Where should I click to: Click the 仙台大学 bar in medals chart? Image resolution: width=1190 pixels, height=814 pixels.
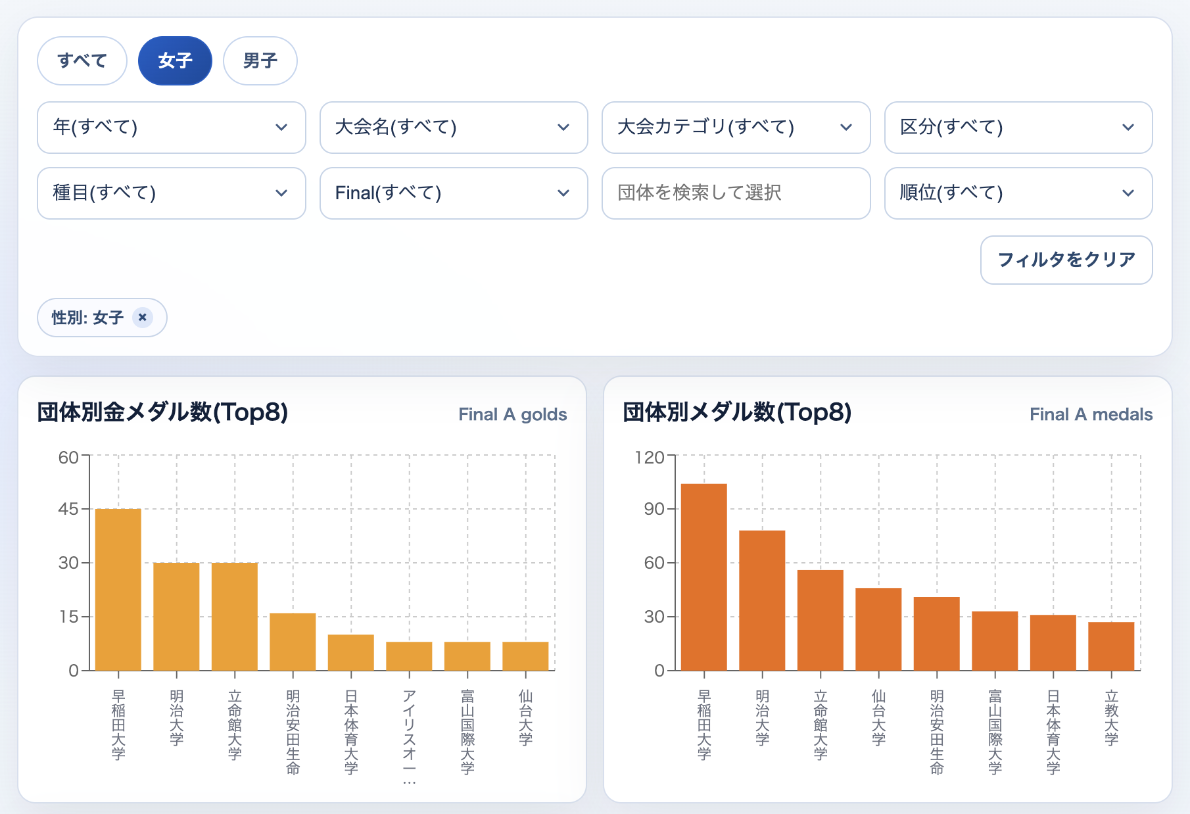(878, 629)
